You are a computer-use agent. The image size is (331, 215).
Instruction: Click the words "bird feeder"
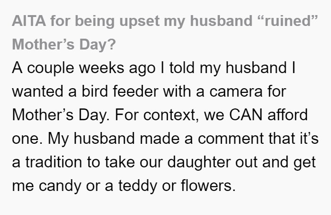tap(120, 91)
